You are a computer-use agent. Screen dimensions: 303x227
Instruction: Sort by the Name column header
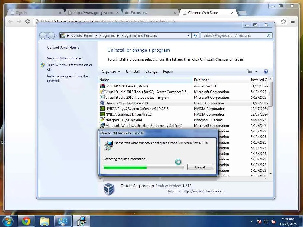coord(145,80)
